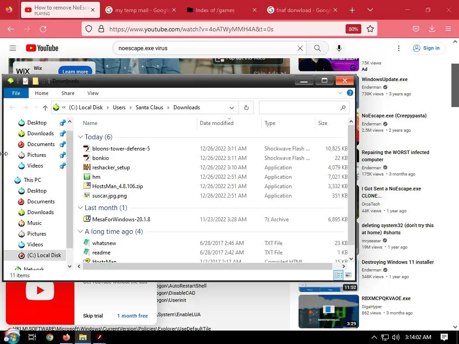Bookmark this page with the star
This screenshot has width=459, height=344.
pos(370,29)
